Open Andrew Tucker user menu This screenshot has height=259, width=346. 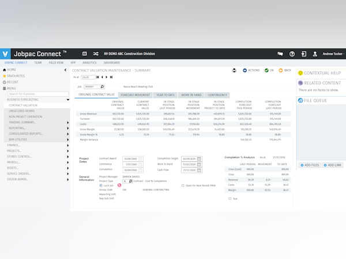click(333, 54)
